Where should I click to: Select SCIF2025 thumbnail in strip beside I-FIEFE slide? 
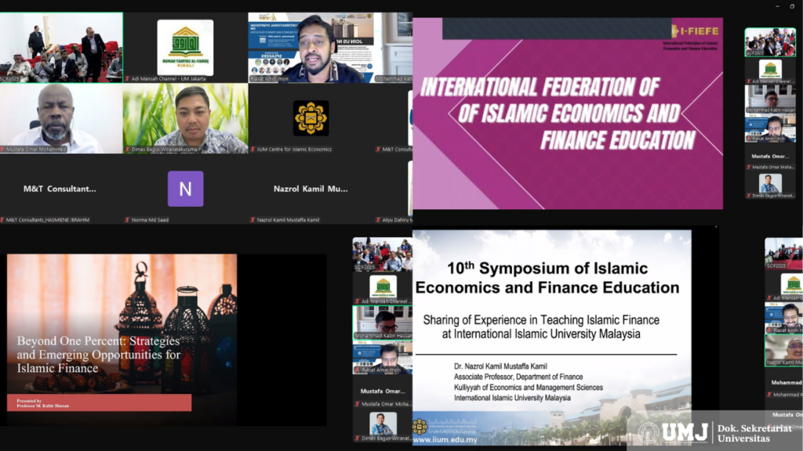770,42
